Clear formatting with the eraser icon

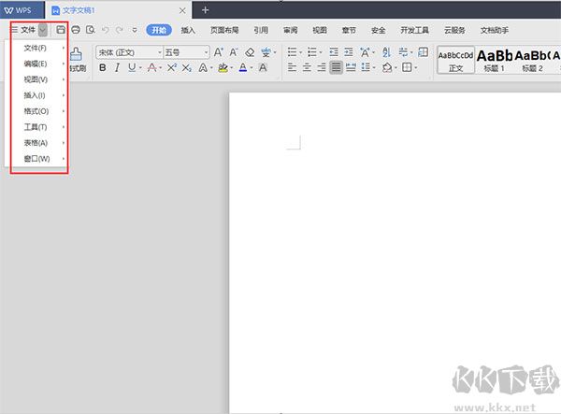[249, 52]
